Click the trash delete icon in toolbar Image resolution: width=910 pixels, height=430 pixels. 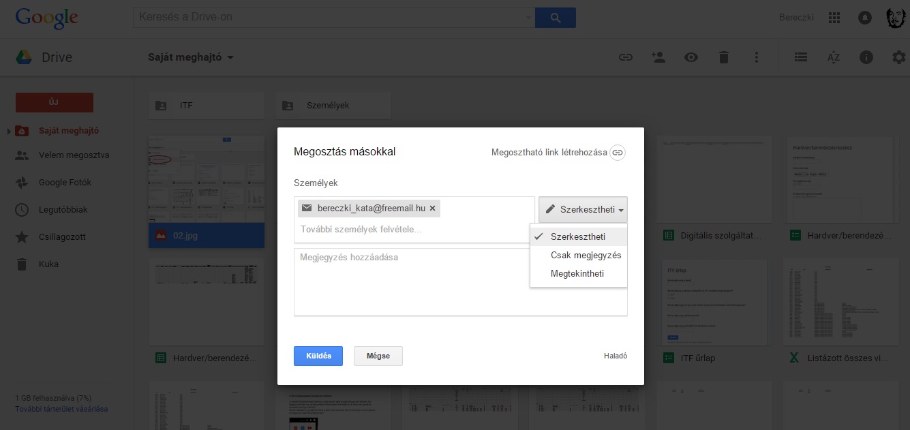pyautogui.click(x=724, y=58)
